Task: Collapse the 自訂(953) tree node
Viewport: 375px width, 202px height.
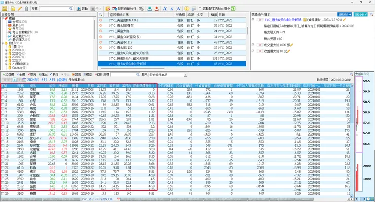Action: 3,43
